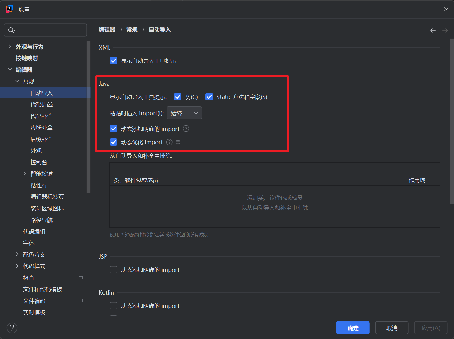This screenshot has height=339, width=454.
Task: Click the project-level icon next to 检查
Action: [x=81, y=277]
